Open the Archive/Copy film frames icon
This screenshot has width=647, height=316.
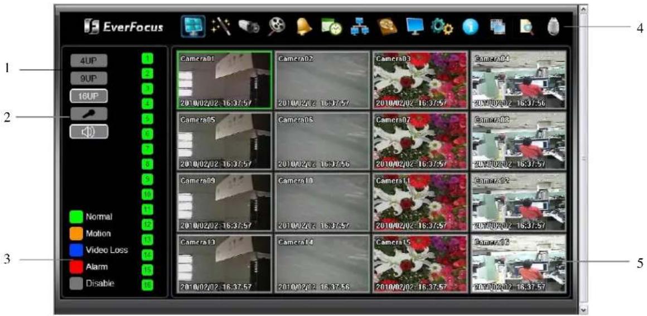(x=498, y=28)
